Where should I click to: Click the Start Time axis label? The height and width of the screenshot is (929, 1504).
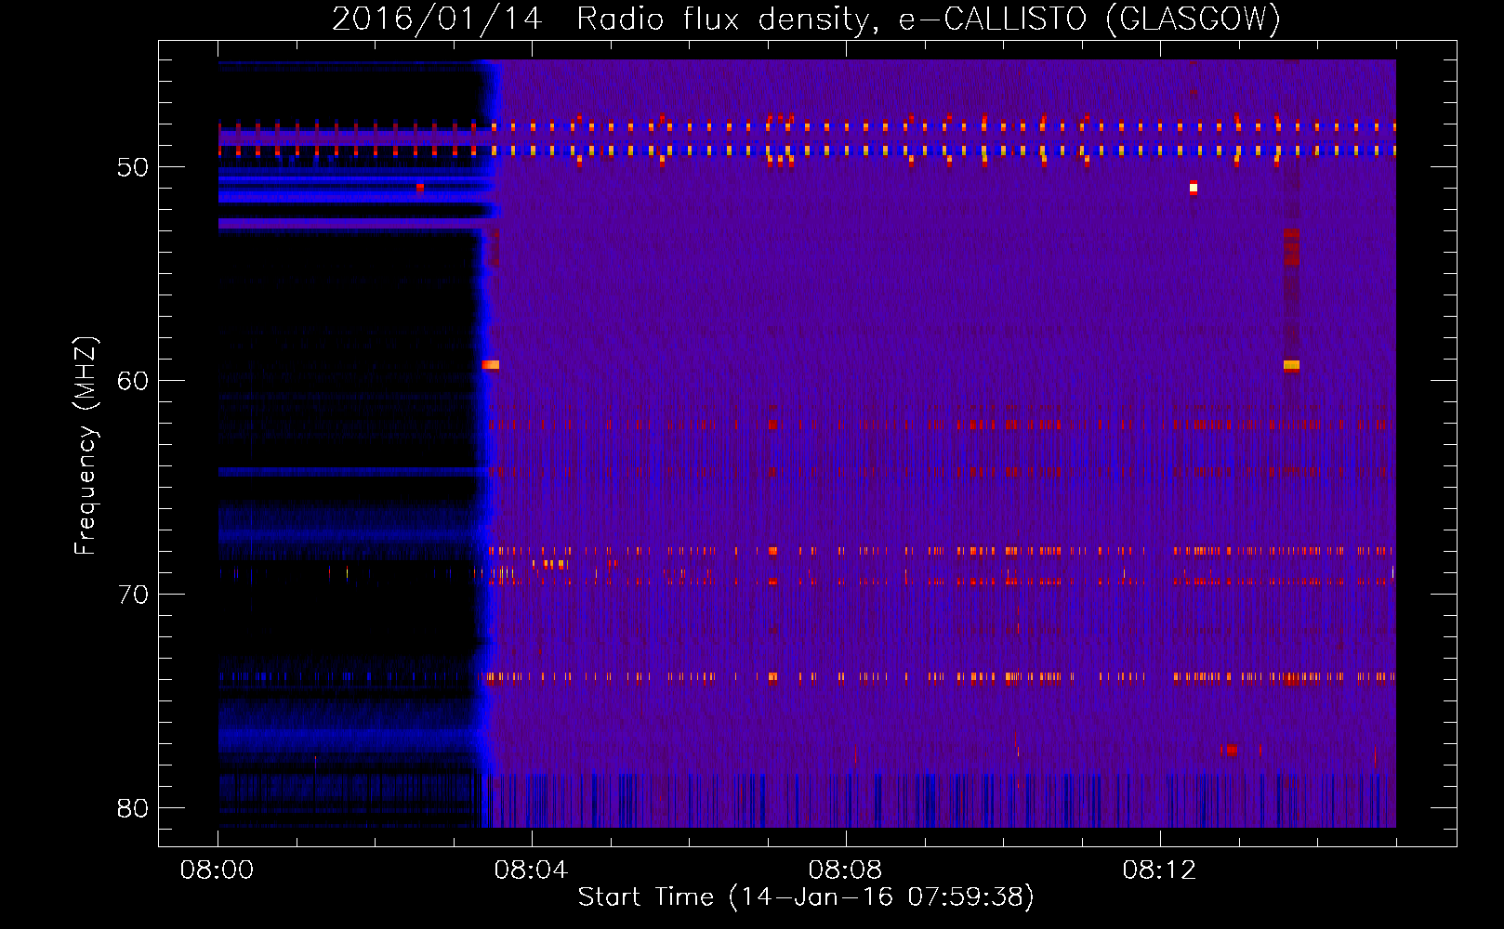806,896
